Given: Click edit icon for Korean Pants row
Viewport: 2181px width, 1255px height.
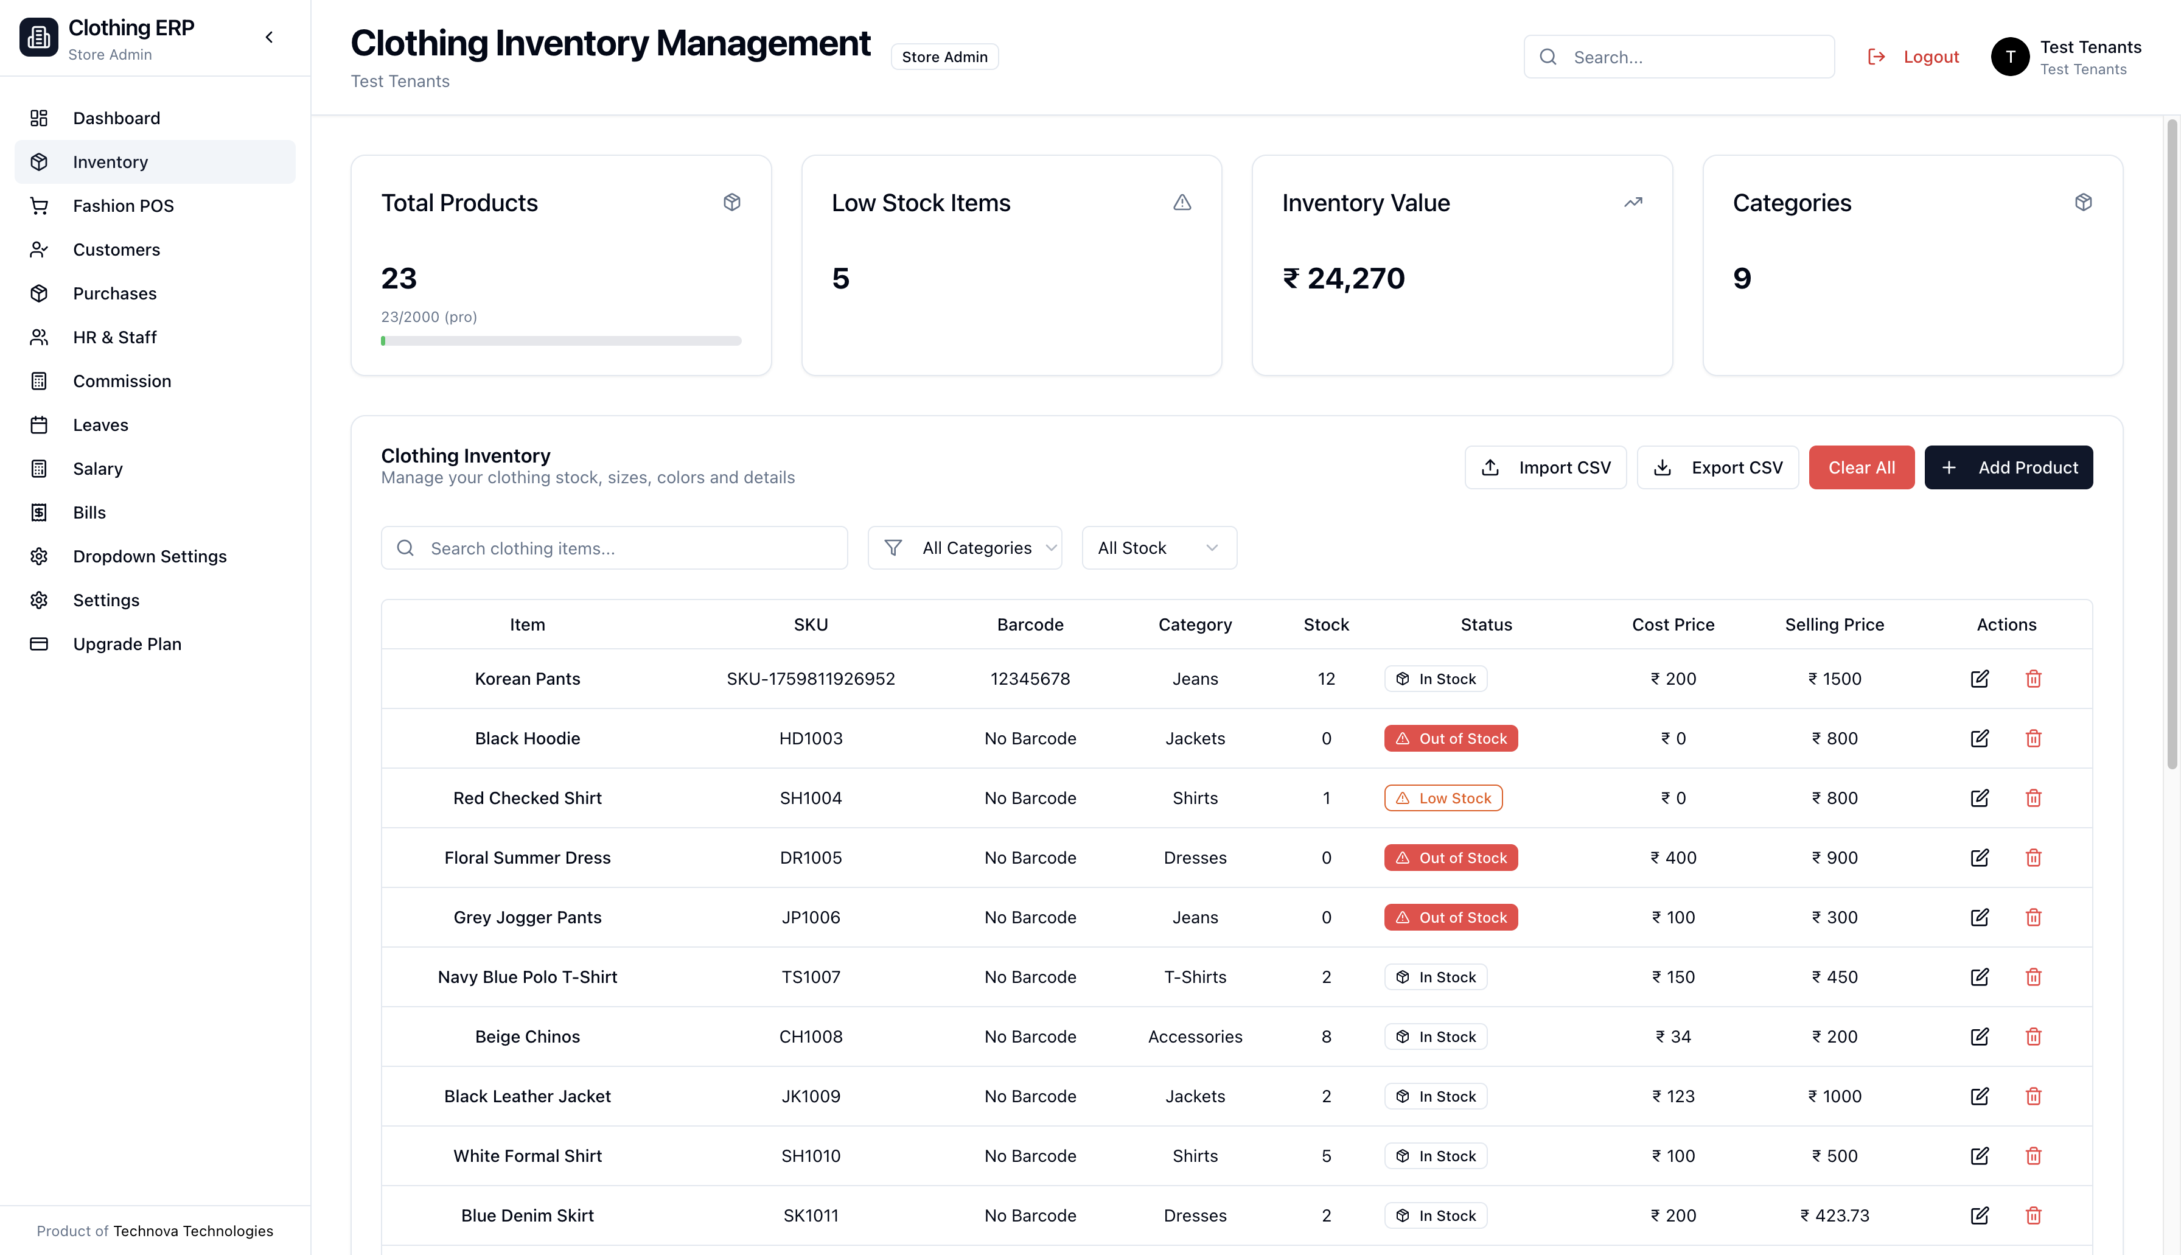Looking at the screenshot, I should point(1980,679).
